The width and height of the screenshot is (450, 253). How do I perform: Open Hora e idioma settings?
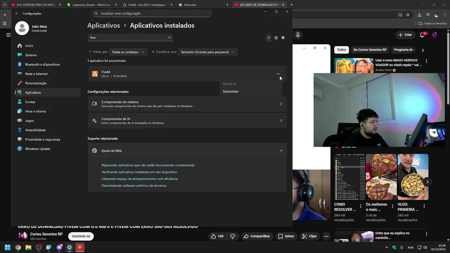tap(48, 111)
